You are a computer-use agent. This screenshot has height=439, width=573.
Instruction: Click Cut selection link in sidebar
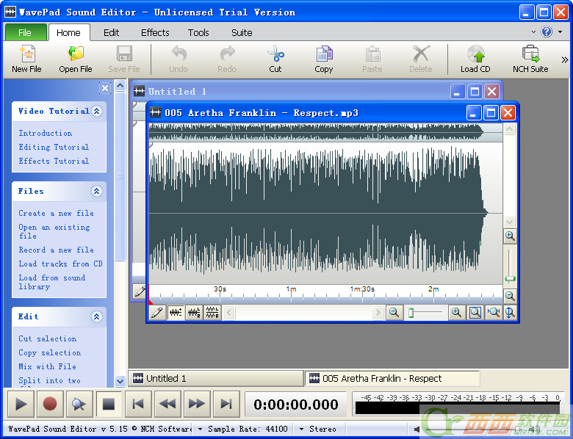click(48, 339)
